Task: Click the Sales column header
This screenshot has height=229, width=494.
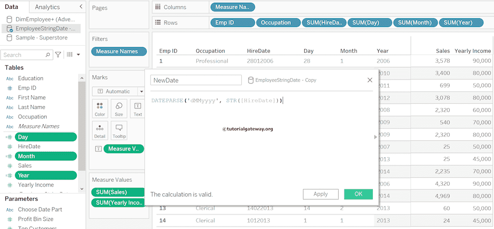Action: pos(443,51)
